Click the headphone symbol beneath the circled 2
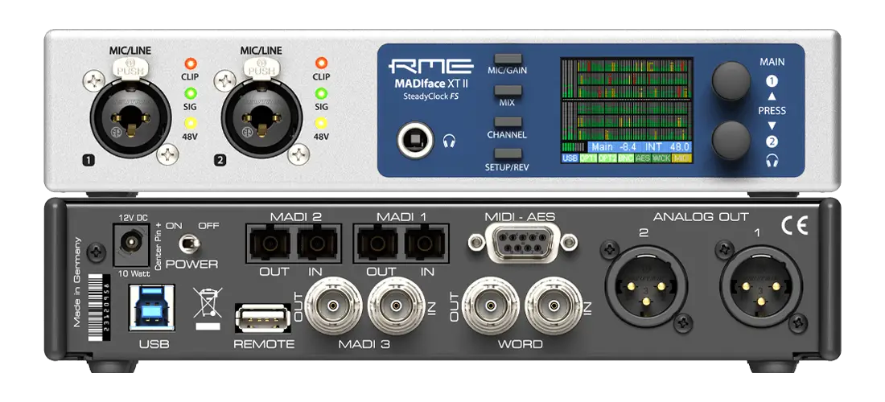 click(x=772, y=161)
